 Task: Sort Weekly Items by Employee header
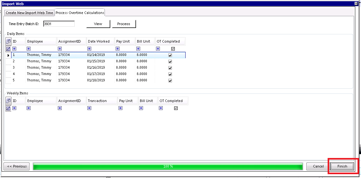tap(41, 101)
